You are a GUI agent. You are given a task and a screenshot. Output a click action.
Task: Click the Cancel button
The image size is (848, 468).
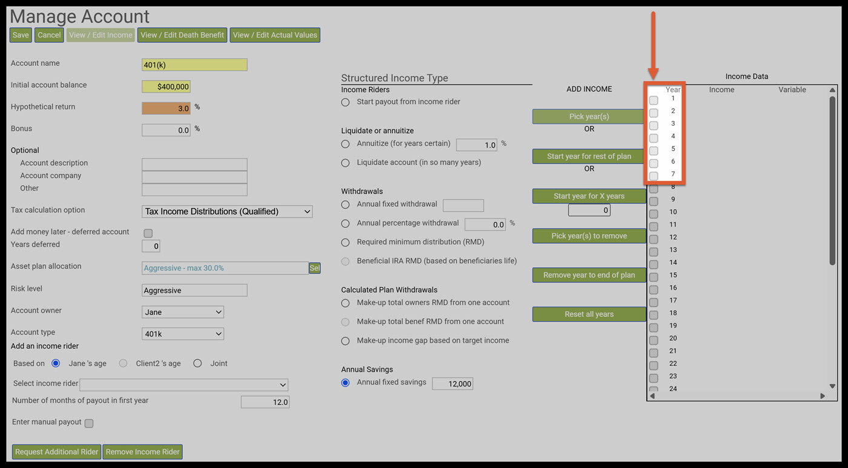click(x=49, y=35)
